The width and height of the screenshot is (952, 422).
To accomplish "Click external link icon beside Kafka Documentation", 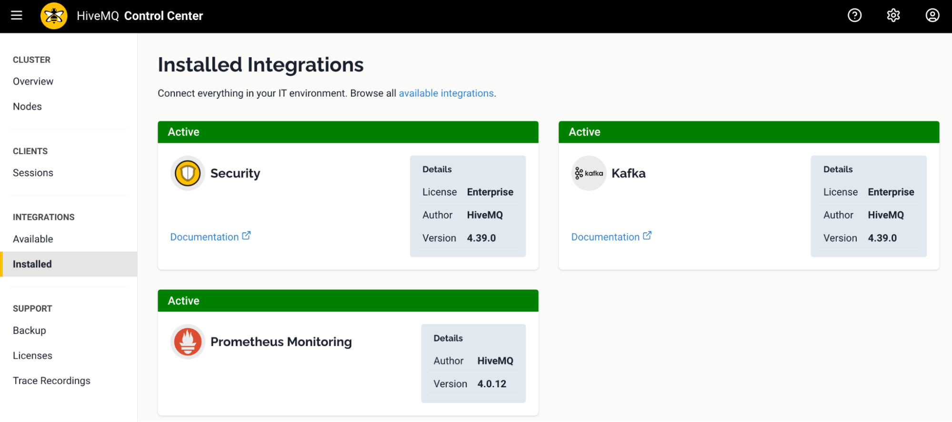I will click(647, 236).
